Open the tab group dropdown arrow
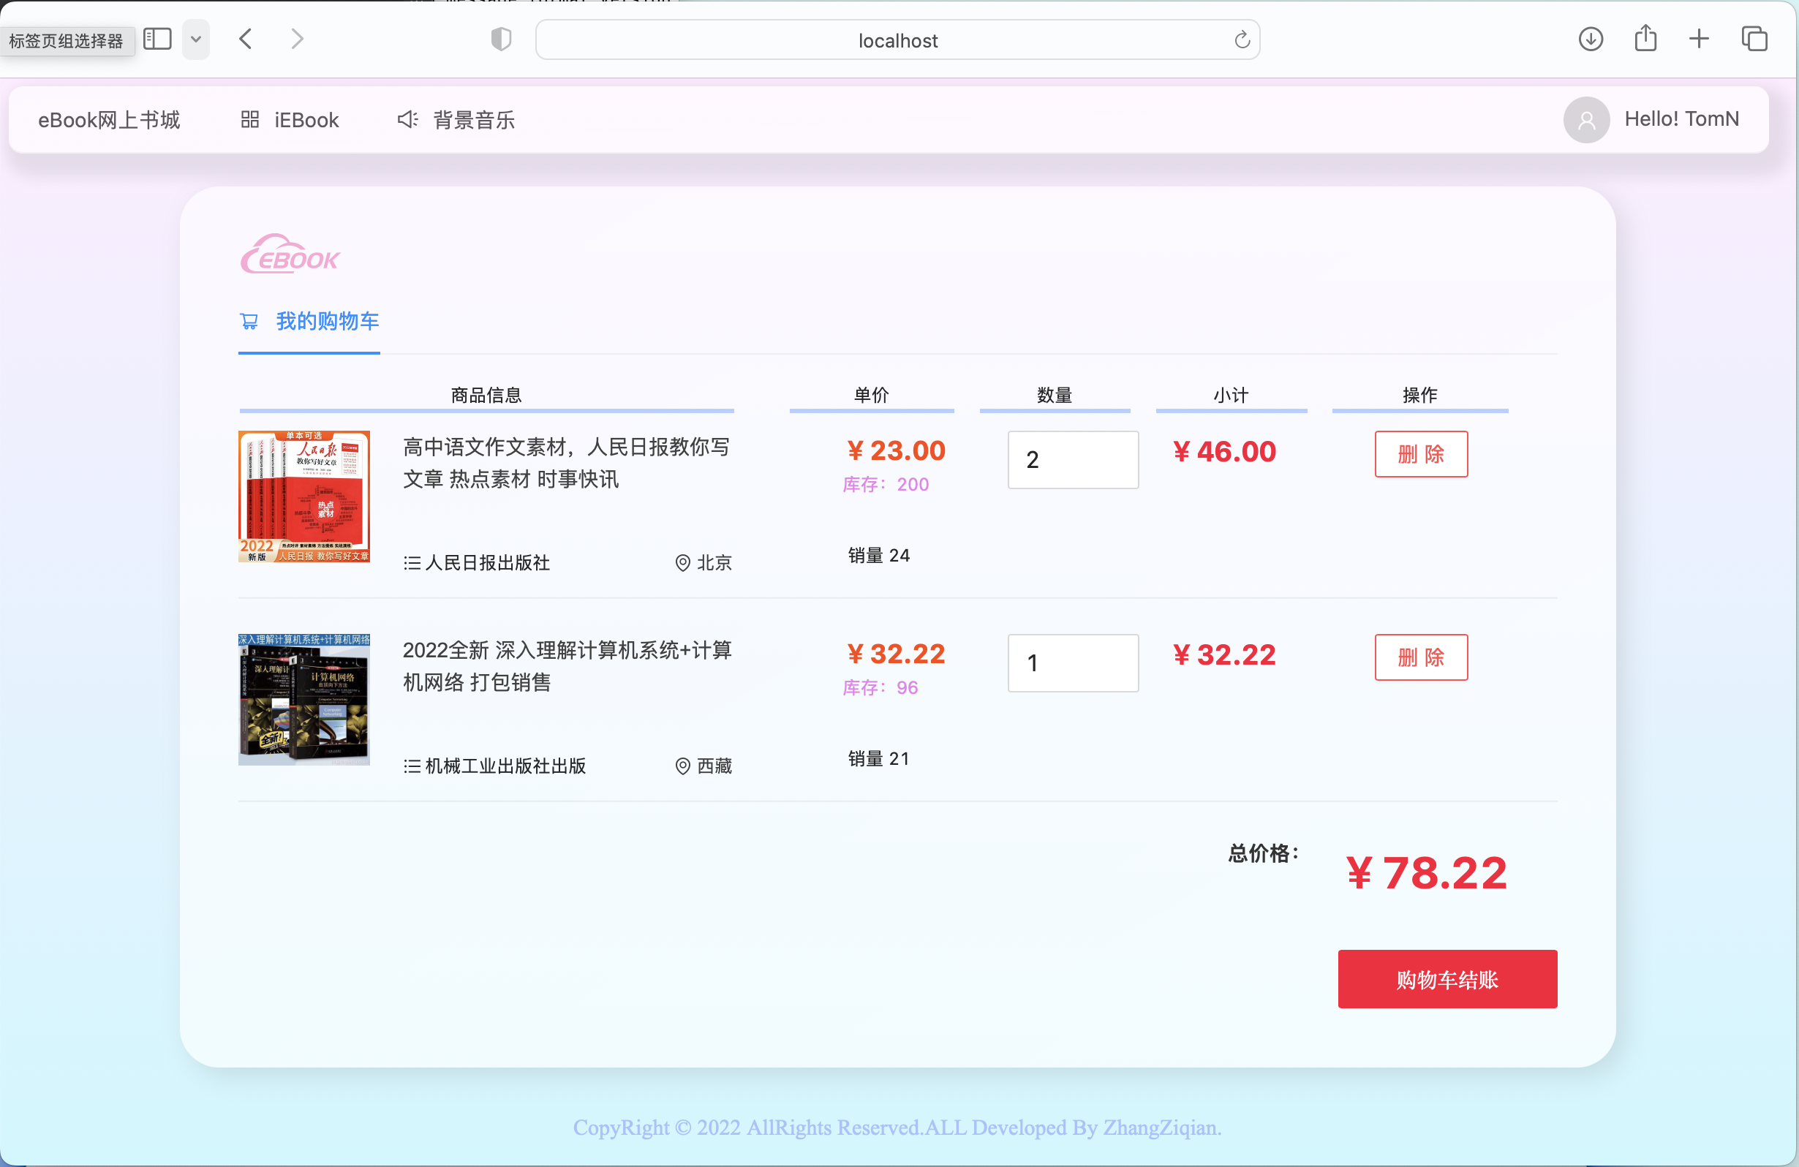 coord(196,39)
